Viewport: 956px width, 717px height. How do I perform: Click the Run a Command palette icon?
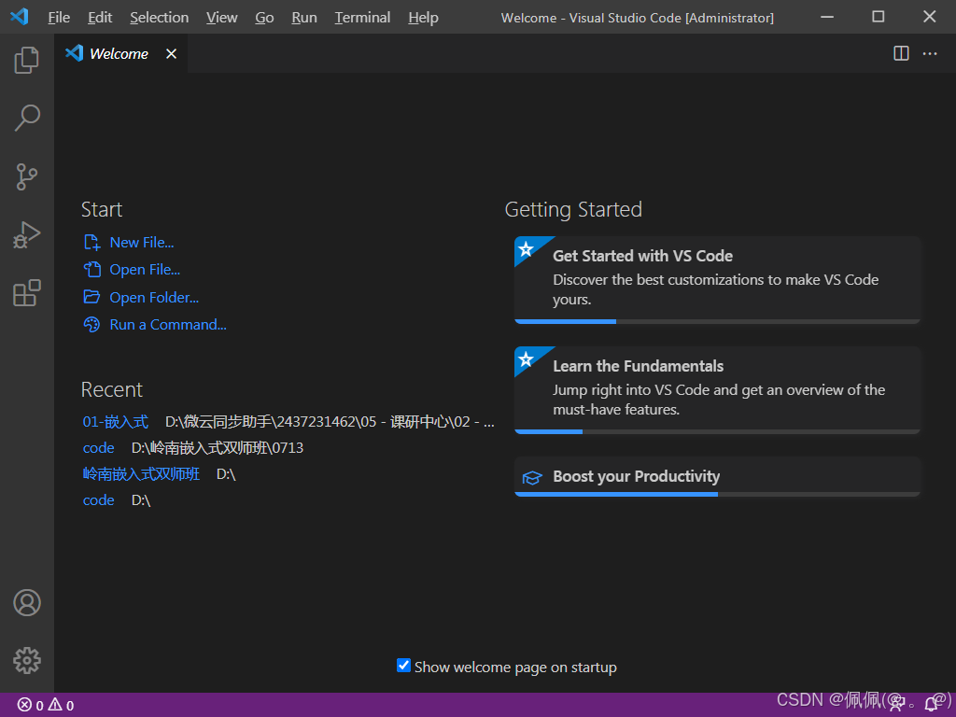coord(92,324)
